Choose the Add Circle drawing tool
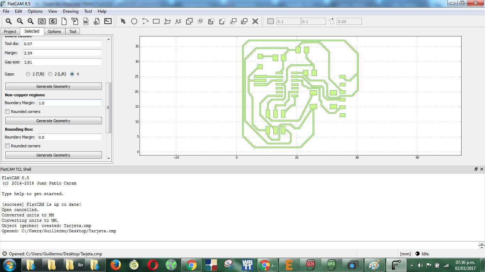Screen dimensions: 485x272 (134, 21)
